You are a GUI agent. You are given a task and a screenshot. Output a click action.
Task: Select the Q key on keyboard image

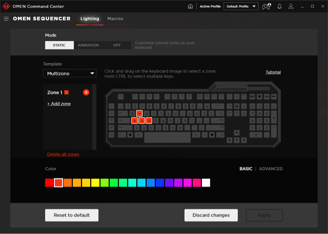[132, 113]
